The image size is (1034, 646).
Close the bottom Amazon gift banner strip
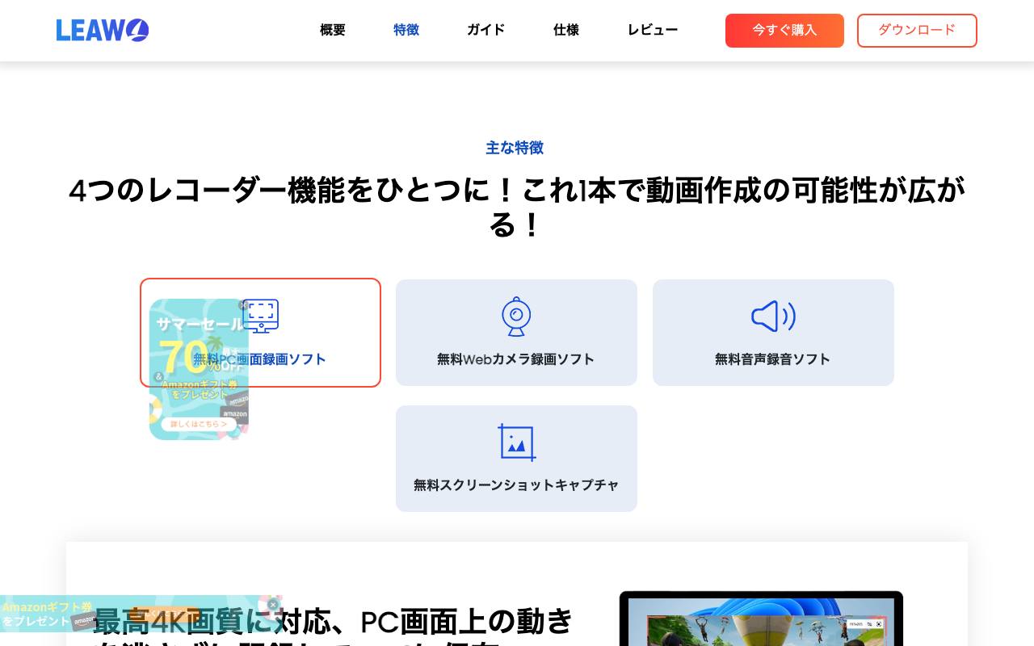(273, 604)
